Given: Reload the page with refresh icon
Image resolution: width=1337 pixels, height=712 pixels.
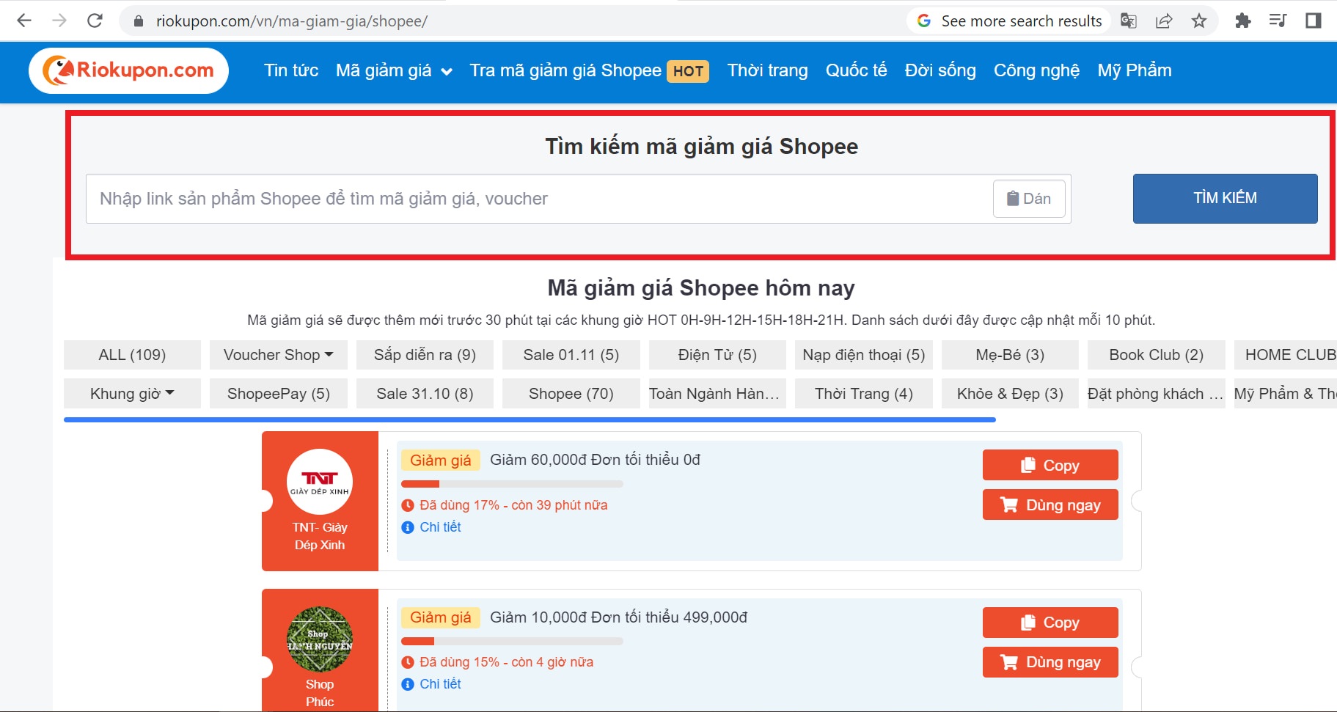Looking at the screenshot, I should (95, 21).
